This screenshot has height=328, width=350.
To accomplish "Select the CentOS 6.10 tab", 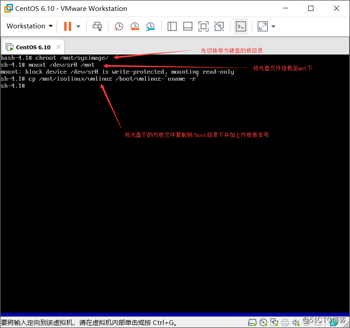I will (33, 47).
